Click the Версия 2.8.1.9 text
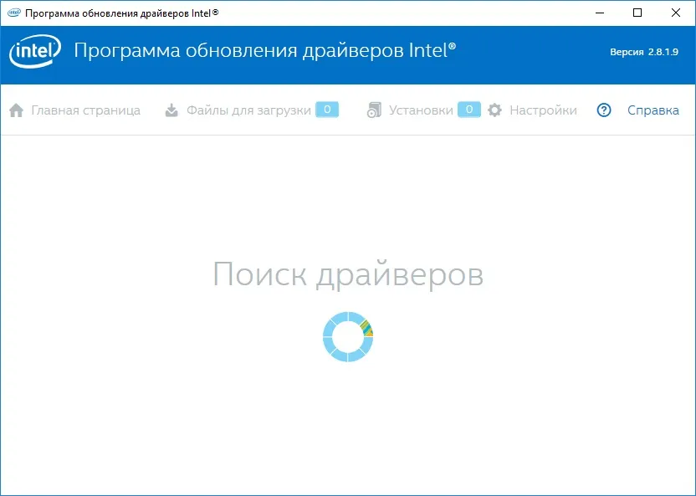This screenshot has width=696, height=496. click(644, 52)
